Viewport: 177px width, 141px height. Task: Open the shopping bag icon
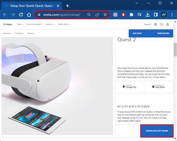coord(155,25)
